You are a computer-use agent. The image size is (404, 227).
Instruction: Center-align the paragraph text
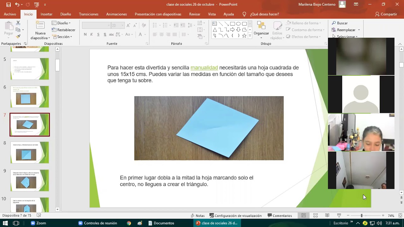tap(162, 34)
